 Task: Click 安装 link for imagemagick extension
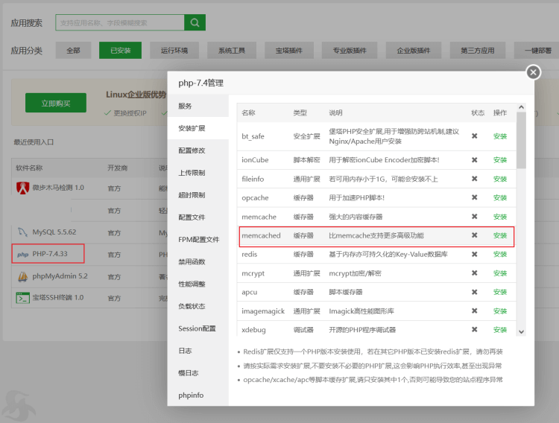500,311
